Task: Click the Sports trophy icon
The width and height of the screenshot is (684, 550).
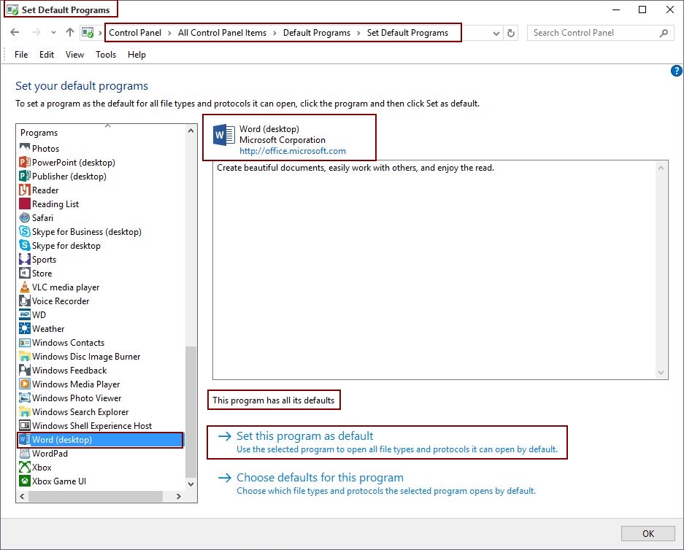Action: pyautogui.click(x=25, y=259)
